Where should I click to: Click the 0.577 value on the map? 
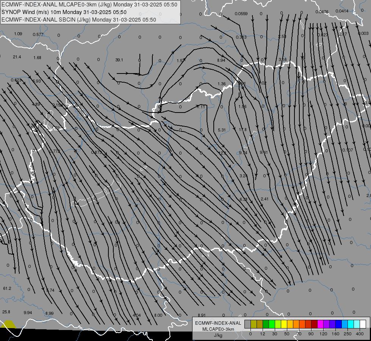point(38,34)
